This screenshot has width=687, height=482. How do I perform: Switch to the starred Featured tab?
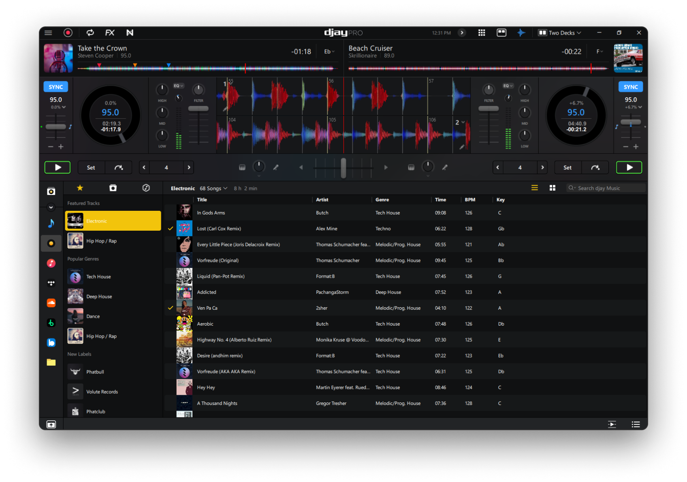pos(80,188)
